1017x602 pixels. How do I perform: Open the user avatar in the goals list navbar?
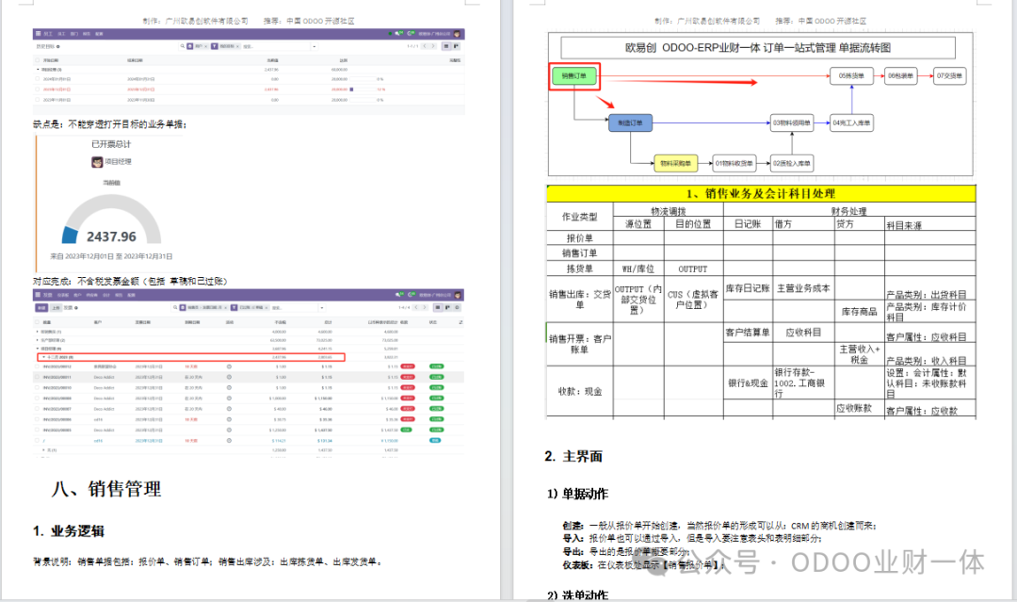457,34
